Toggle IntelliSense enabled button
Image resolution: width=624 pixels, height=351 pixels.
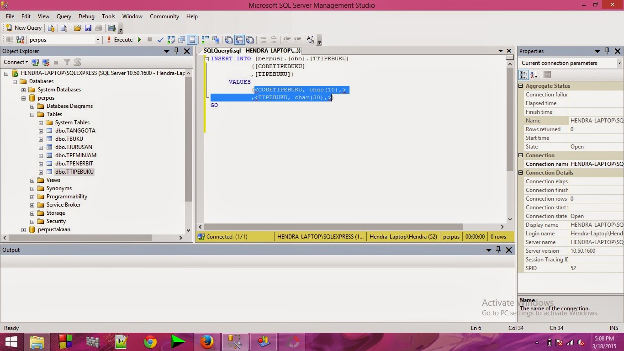[192, 40]
